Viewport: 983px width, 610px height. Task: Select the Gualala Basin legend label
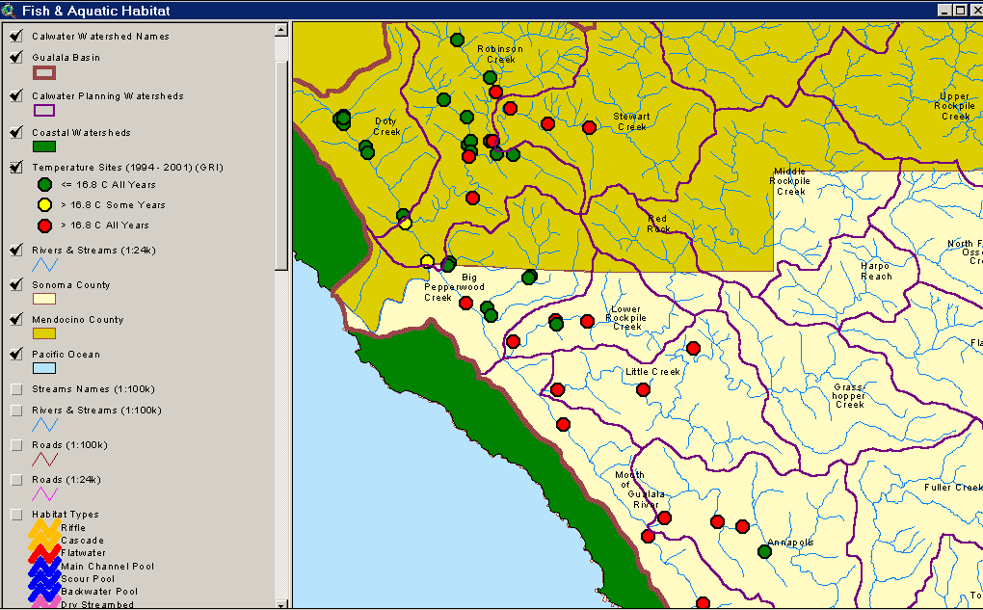pyautogui.click(x=66, y=58)
